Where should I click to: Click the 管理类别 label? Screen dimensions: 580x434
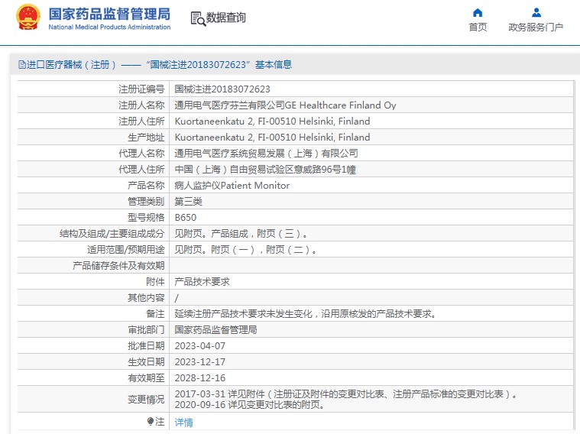(x=146, y=202)
